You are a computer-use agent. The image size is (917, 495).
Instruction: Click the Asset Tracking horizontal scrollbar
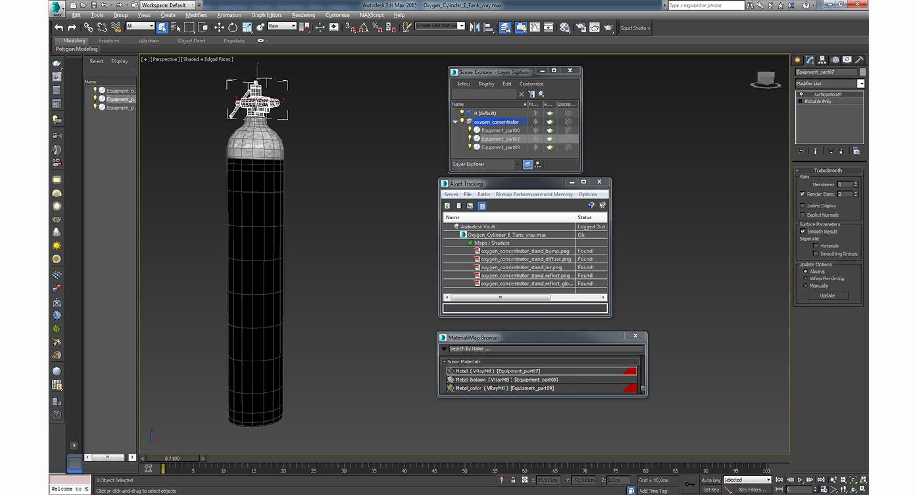tap(500, 298)
